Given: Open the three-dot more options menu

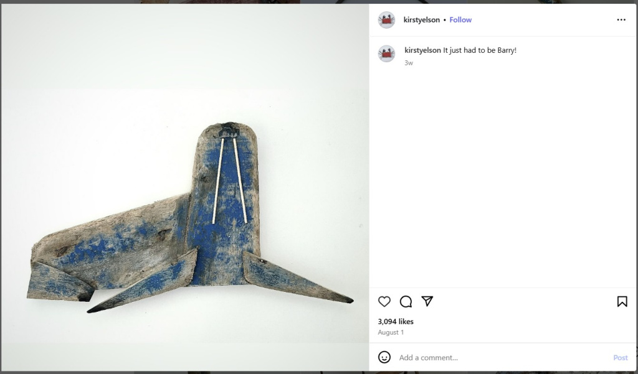Looking at the screenshot, I should (621, 20).
